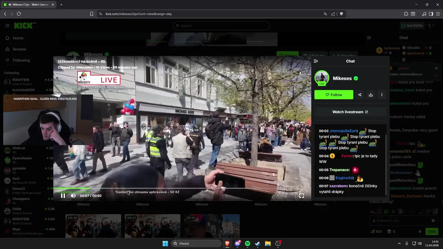Click the KICK logo
The height and width of the screenshot is (249, 443).
click(x=25, y=26)
